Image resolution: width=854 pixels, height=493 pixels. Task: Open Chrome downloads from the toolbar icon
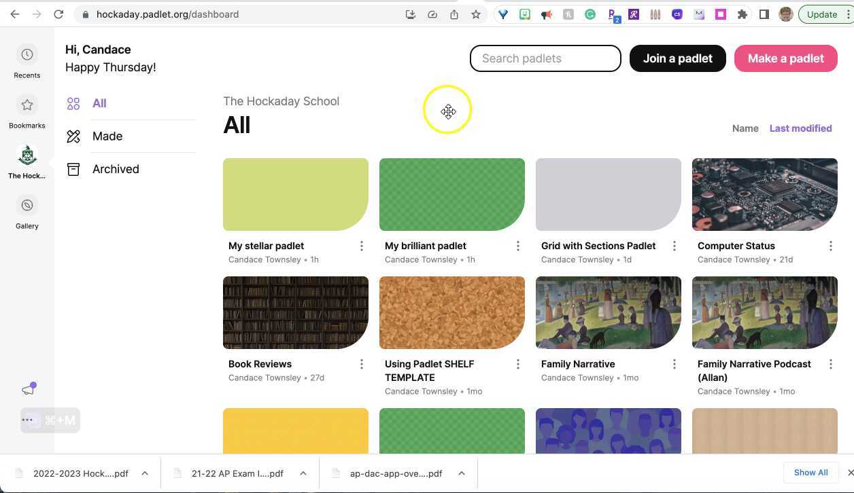tap(411, 14)
